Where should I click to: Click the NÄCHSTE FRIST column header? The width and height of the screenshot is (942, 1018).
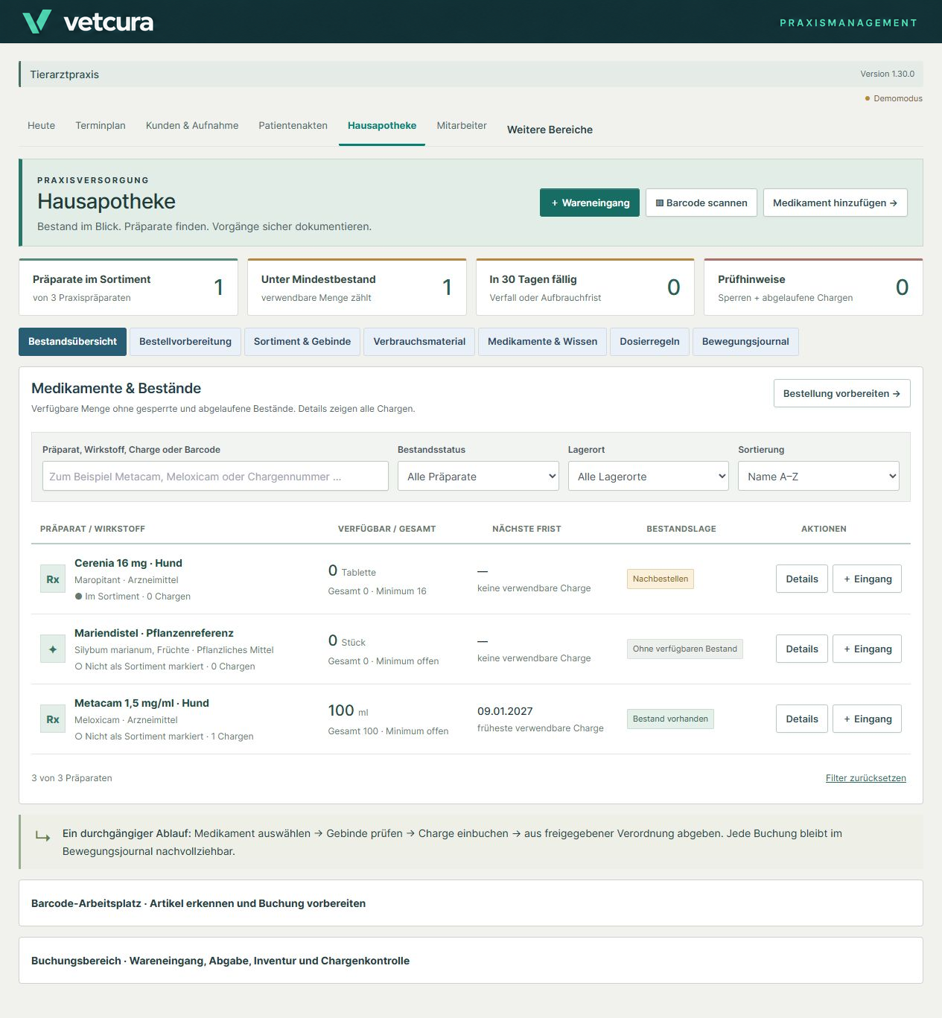point(526,529)
